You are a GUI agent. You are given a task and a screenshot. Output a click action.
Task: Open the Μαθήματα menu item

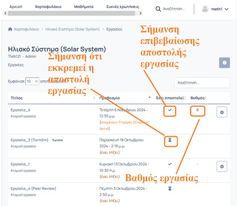coord(84,7)
